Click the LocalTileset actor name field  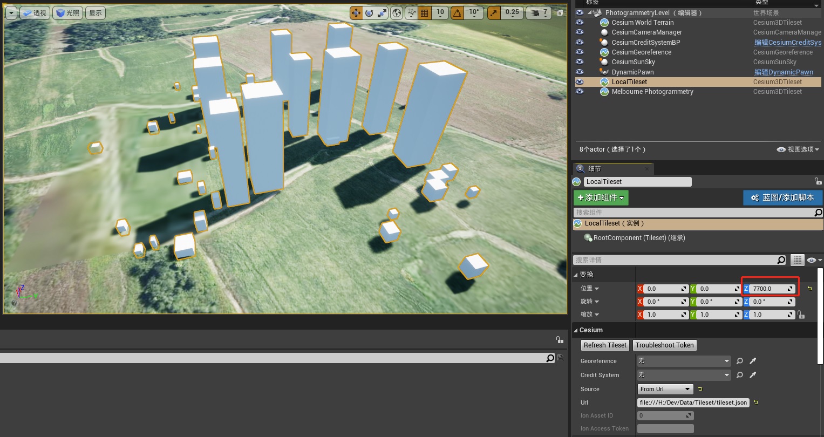click(637, 182)
